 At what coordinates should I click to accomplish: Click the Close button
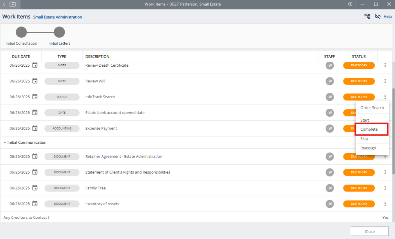click(x=369, y=231)
